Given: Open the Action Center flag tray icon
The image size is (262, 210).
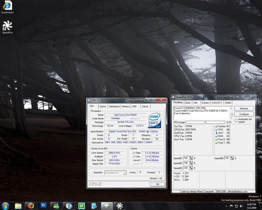Looking at the screenshot, I should pyautogui.click(x=231, y=206).
